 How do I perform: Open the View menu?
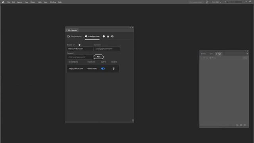click(46, 2)
